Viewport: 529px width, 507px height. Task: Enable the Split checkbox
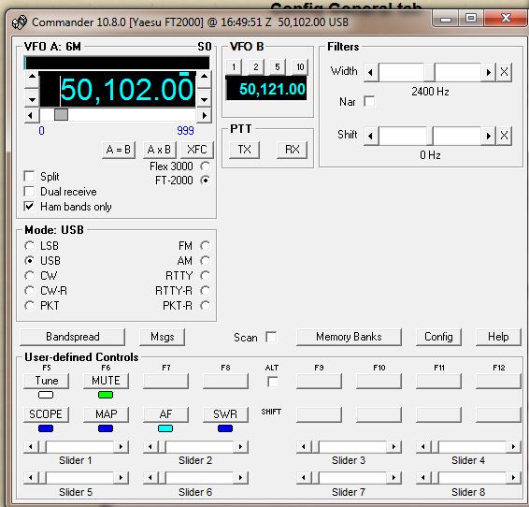point(29,176)
